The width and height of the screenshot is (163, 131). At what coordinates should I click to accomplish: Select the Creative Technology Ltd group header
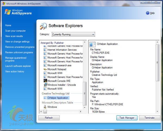pos(55,93)
